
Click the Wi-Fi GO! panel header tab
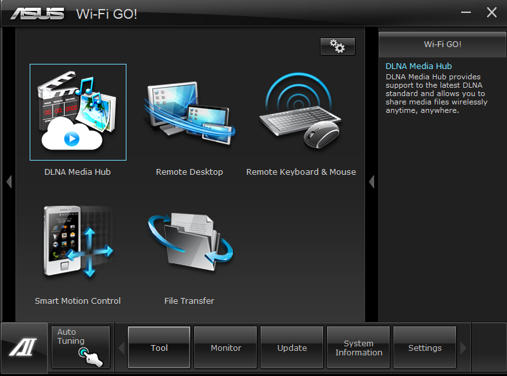(x=442, y=45)
